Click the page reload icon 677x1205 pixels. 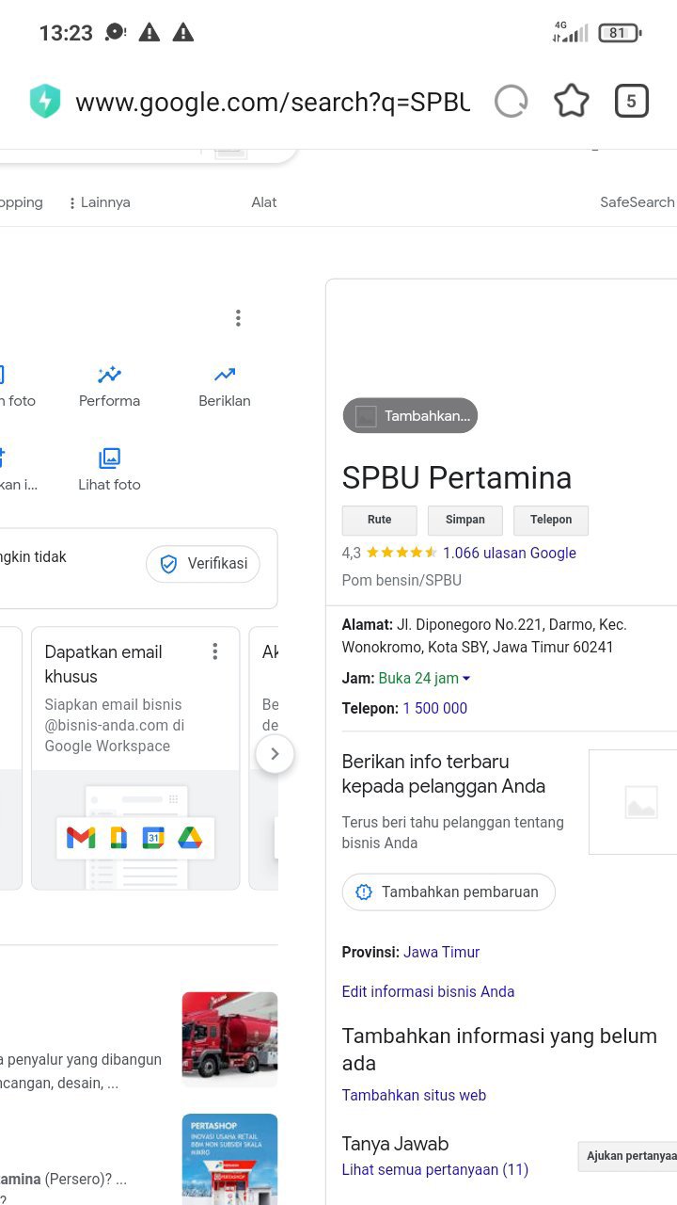coord(511,102)
